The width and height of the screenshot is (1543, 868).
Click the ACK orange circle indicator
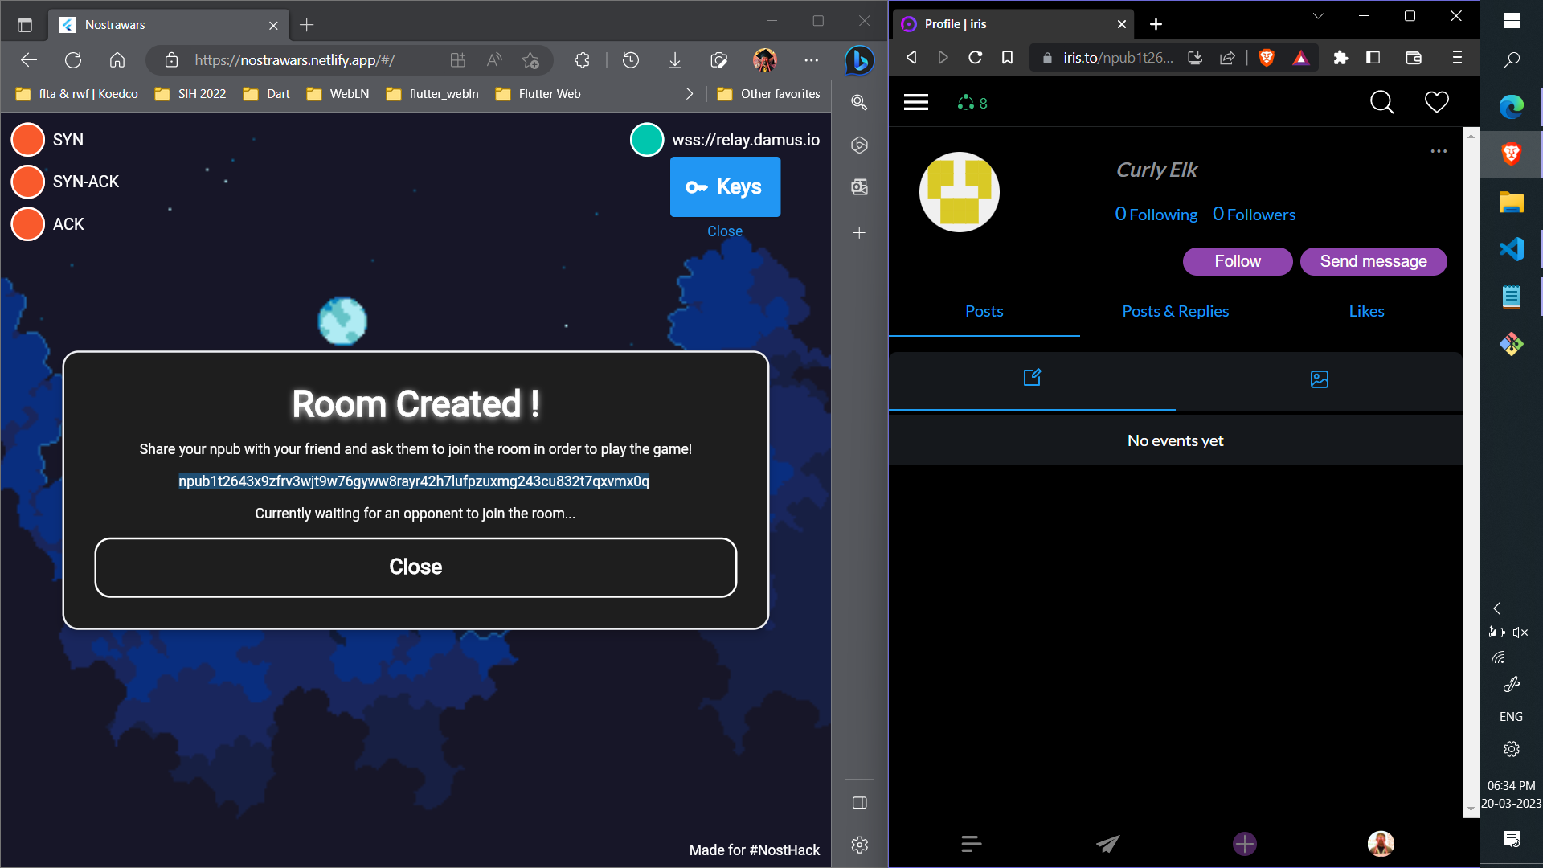coord(28,224)
